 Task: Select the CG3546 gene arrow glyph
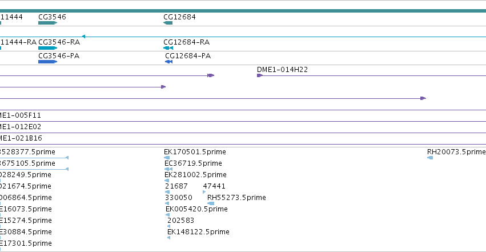[48, 23]
